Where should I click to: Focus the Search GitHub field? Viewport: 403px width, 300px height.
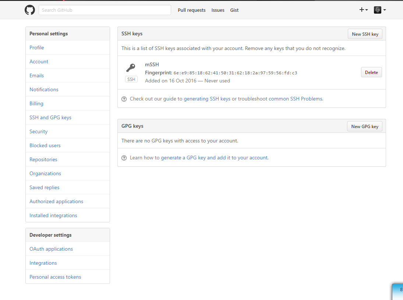[x=105, y=10]
